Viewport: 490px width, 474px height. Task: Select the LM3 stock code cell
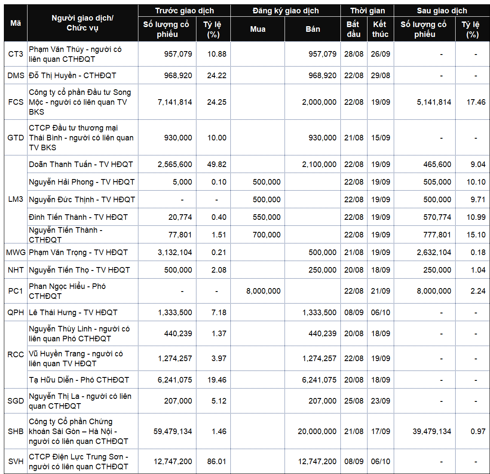[15, 199]
